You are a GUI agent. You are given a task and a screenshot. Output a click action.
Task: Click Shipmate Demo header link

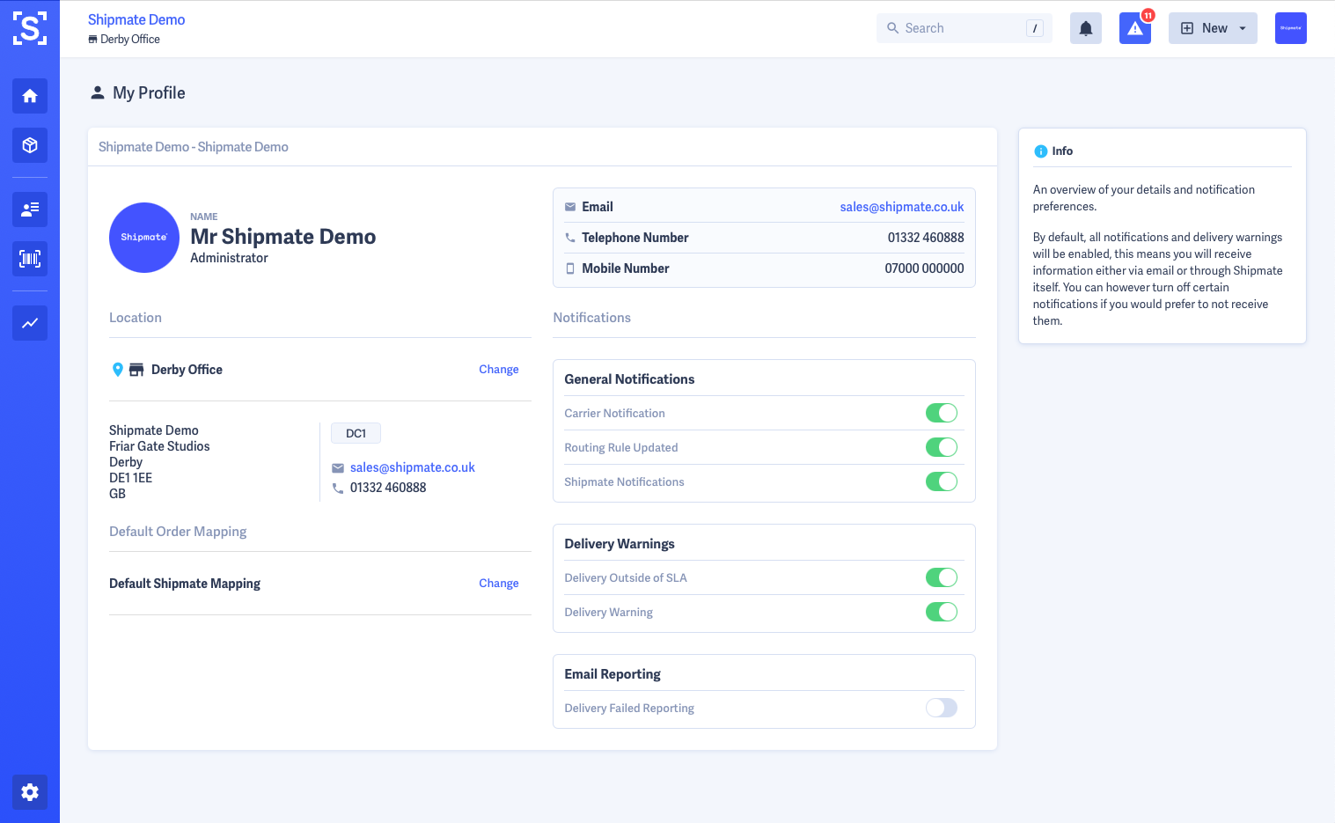point(136,19)
